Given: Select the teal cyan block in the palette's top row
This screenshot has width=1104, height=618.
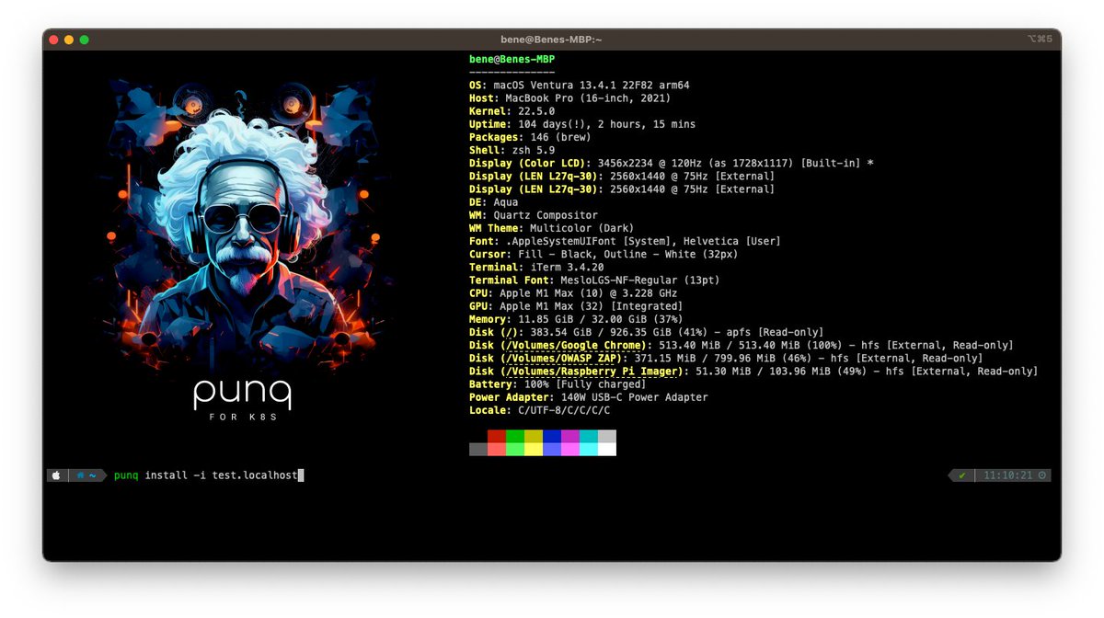Looking at the screenshot, I should [x=589, y=436].
